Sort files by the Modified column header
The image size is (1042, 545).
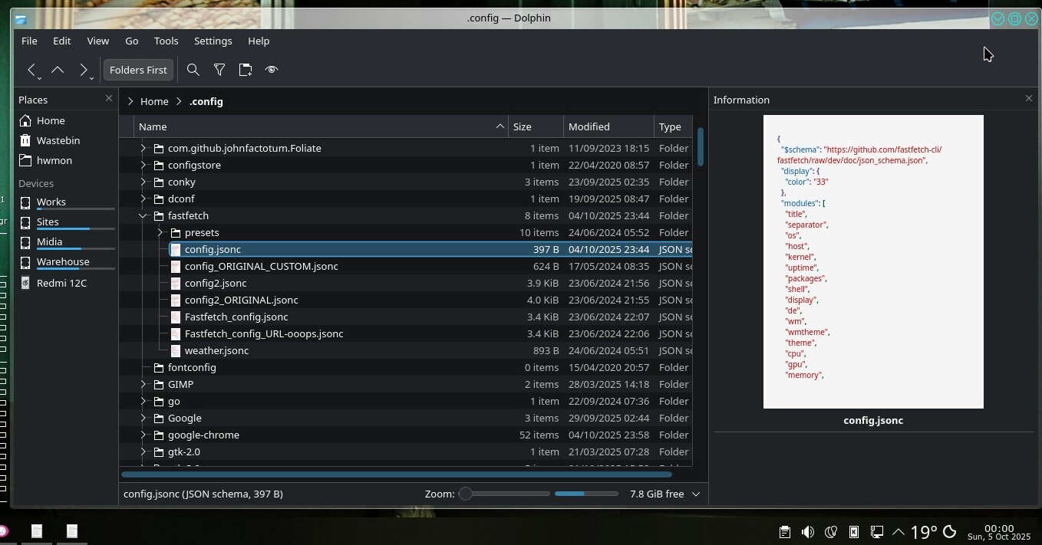tap(589, 126)
